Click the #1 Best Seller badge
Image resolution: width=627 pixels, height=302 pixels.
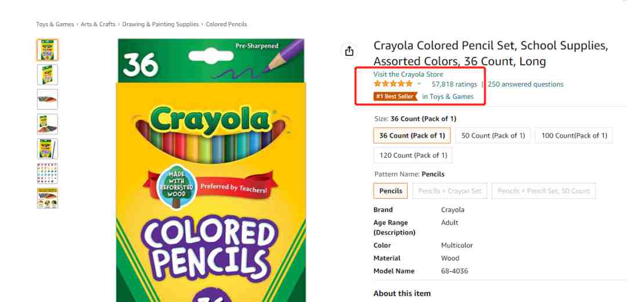(395, 96)
